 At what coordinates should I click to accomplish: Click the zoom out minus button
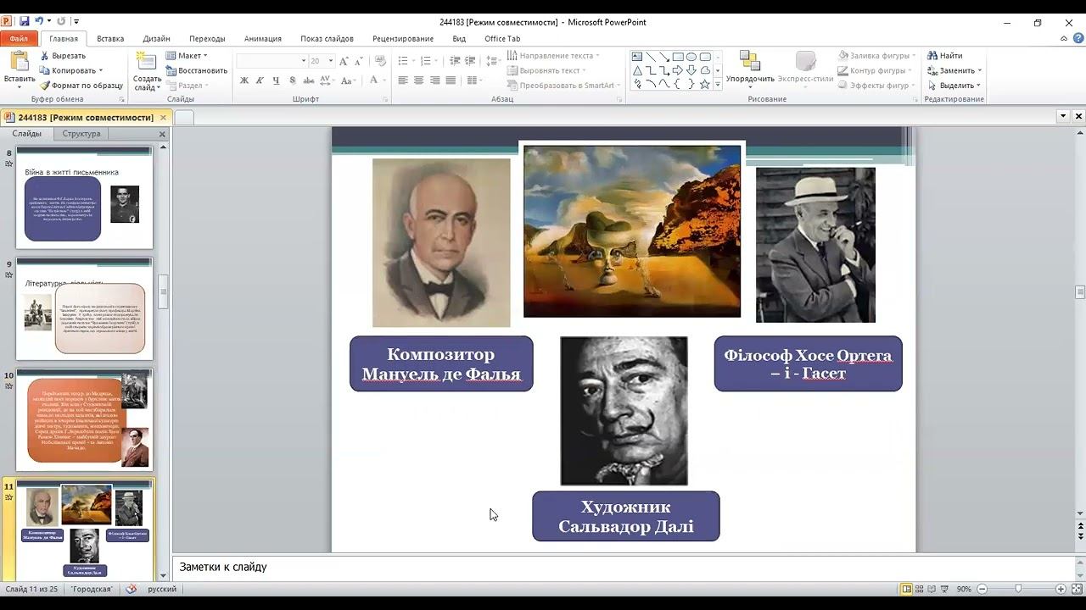click(982, 589)
